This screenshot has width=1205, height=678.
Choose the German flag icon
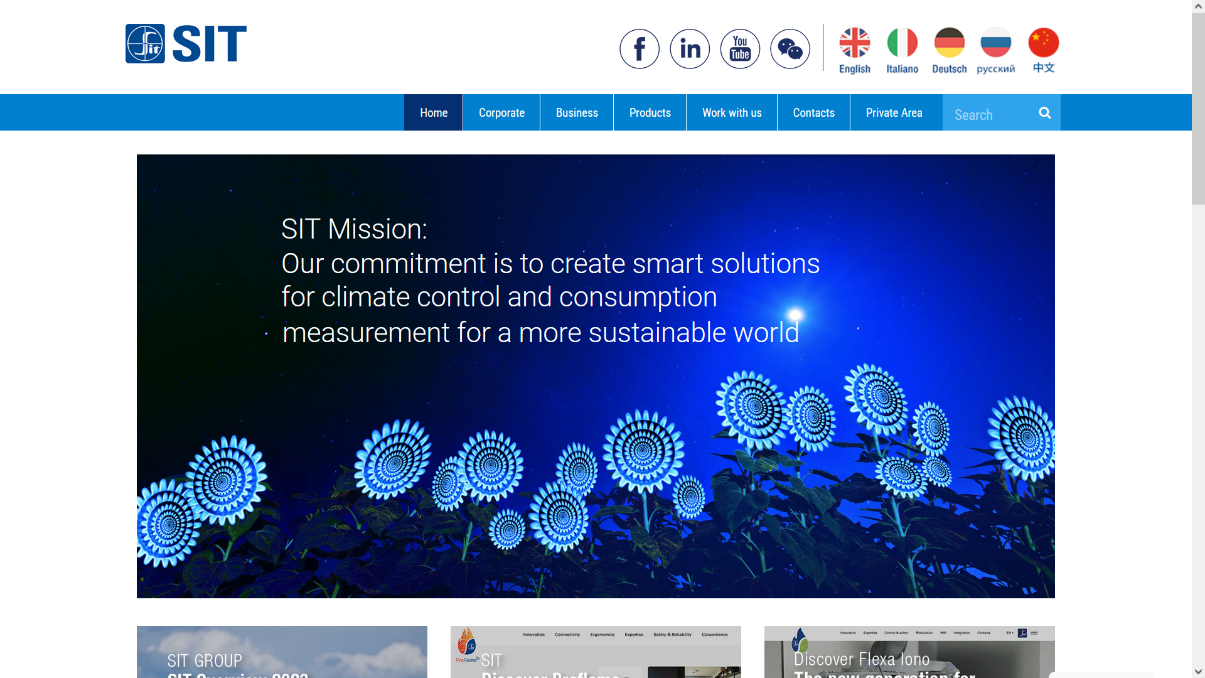coord(950,43)
